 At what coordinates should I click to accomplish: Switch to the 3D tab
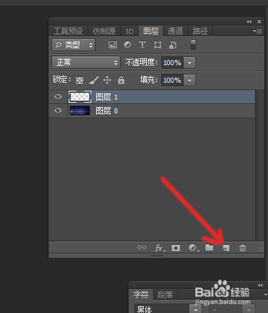[129, 31]
